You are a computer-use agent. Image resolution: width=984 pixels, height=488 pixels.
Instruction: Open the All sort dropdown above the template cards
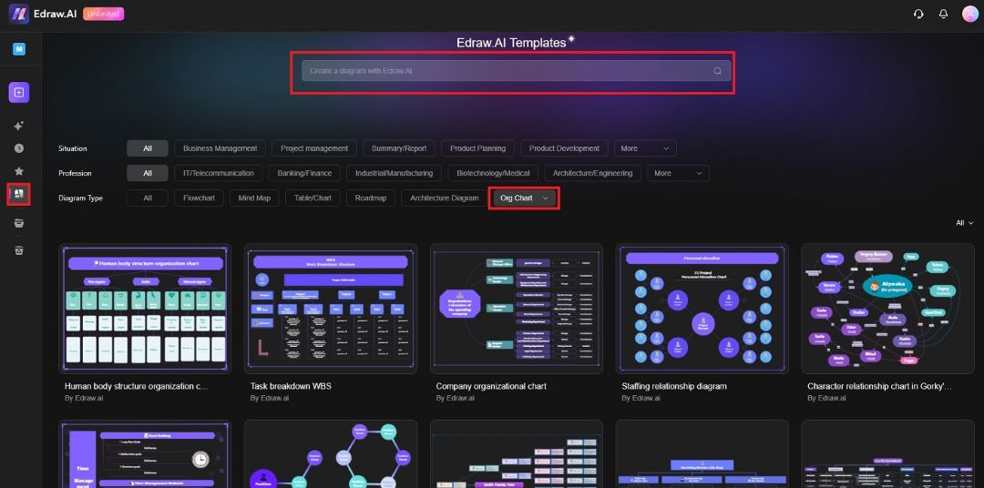964,223
